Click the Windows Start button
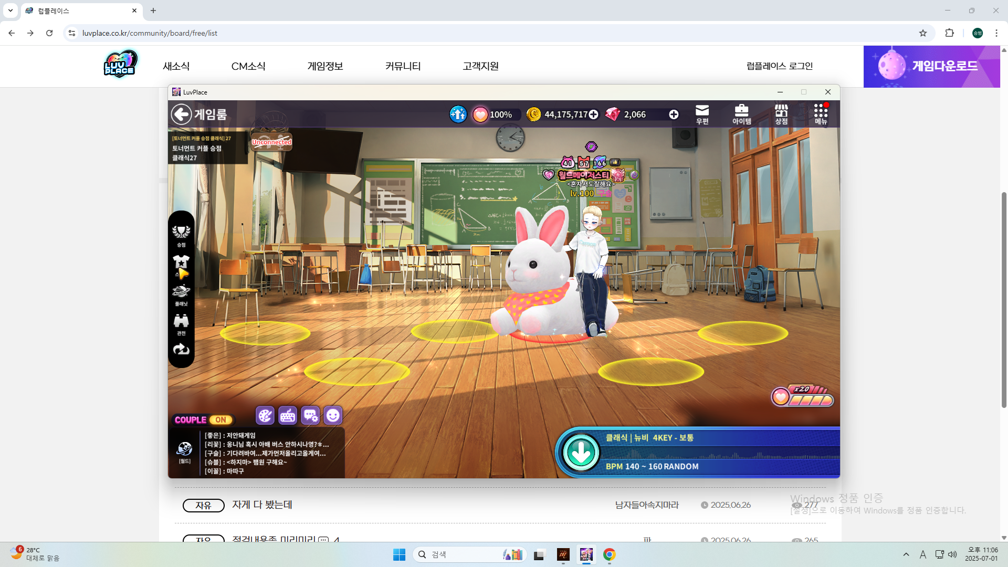The height and width of the screenshot is (567, 1008). 399,554
